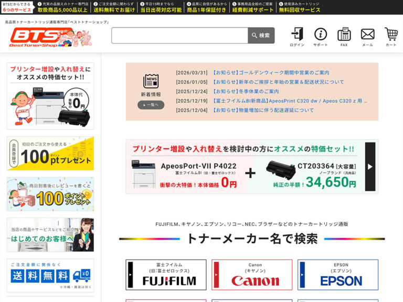This screenshot has height=302, width=403.
Task: Open the 一覧へ news list button
Action: [151, 105]
